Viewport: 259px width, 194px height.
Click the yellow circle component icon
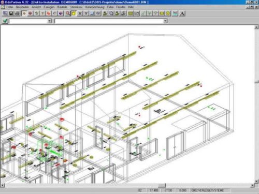click(168, 13)
